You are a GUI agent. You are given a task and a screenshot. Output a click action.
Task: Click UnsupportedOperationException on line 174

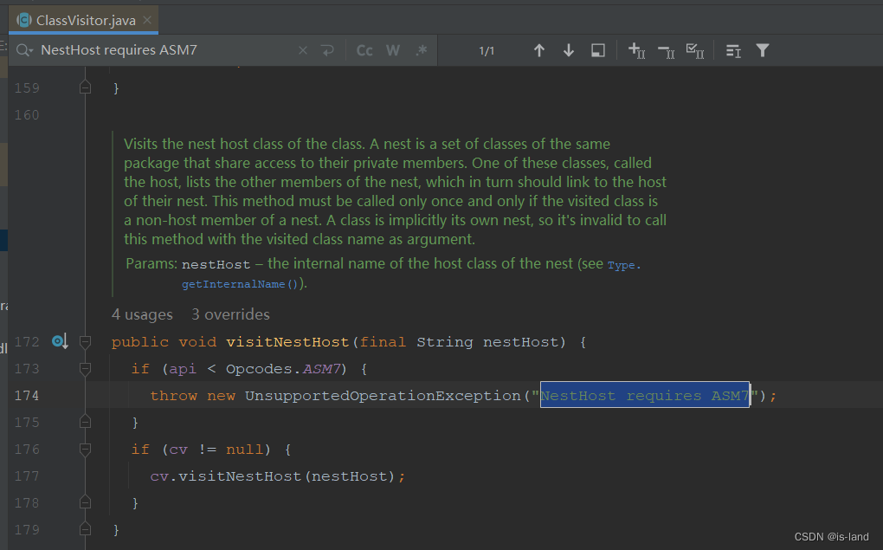click(383, 396)
